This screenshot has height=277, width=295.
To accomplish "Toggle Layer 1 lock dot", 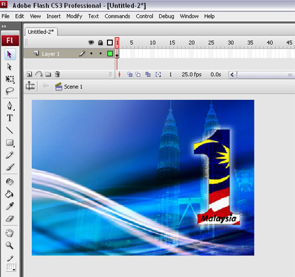I will click(100, 53).
